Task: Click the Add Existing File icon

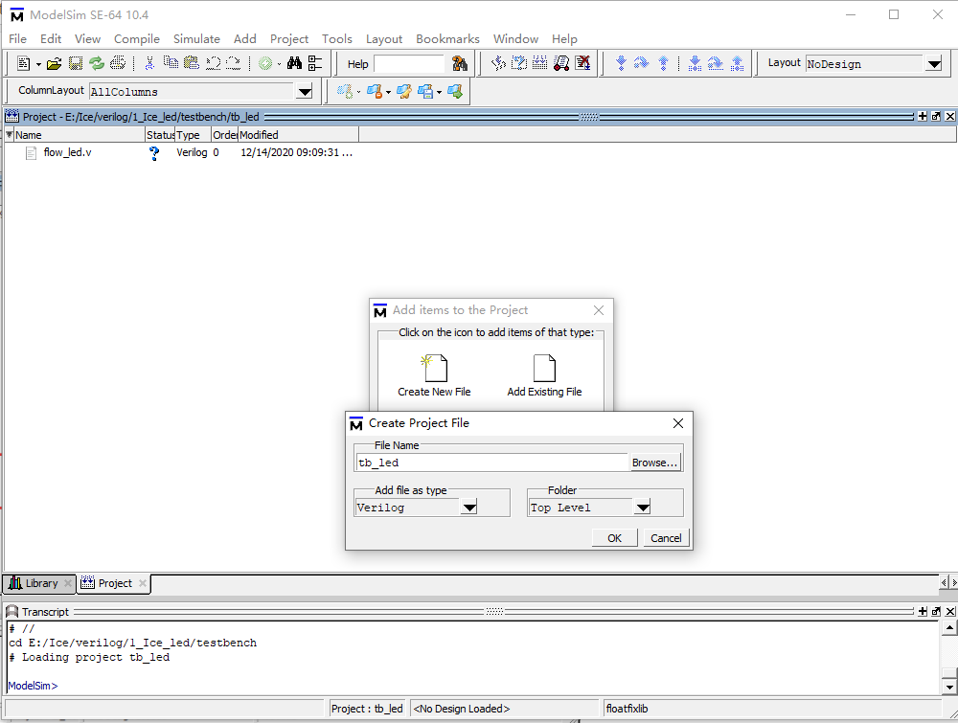Action: click(544, 369)
